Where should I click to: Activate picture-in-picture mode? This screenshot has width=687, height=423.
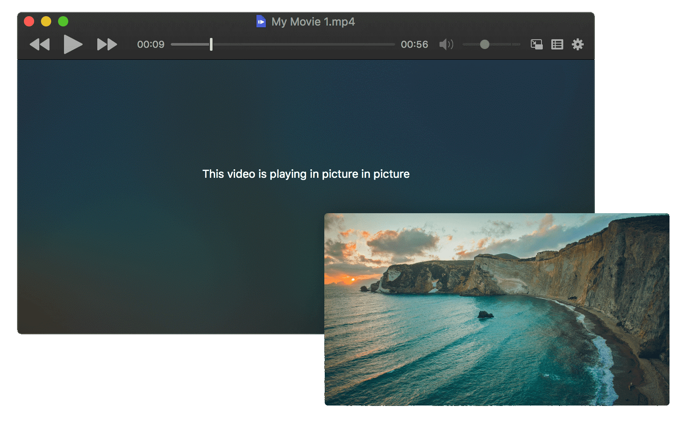point(536,44)
